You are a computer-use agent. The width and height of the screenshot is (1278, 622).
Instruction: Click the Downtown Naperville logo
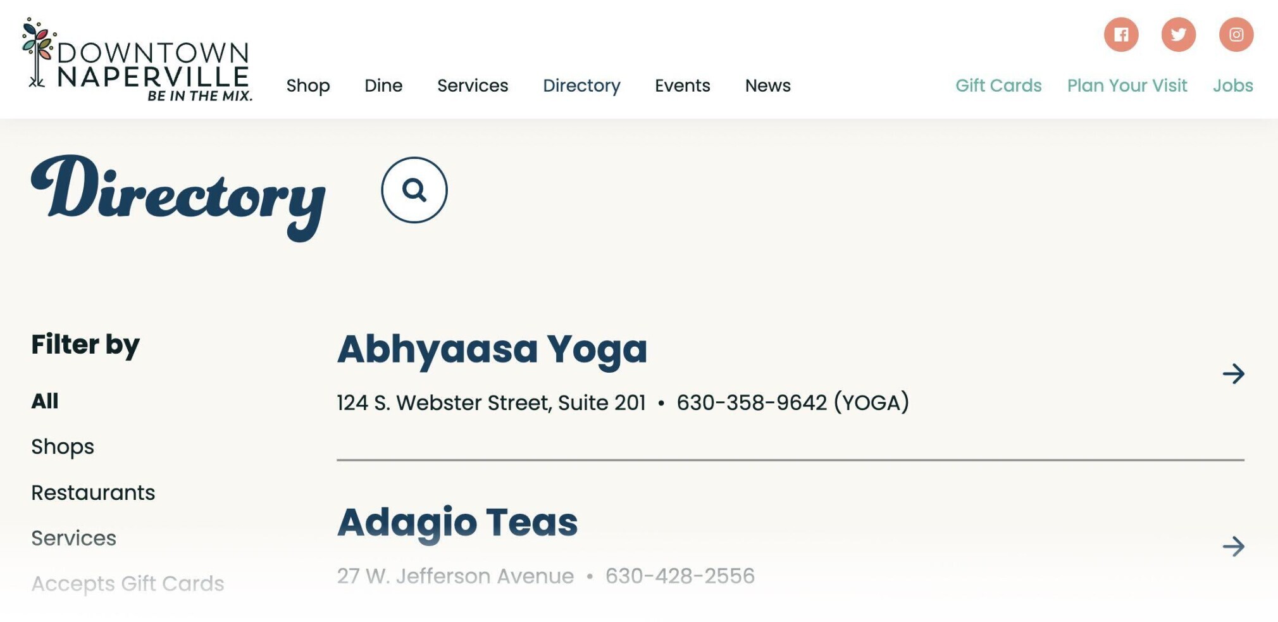137,61
